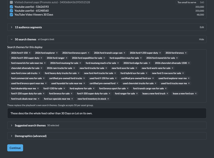Delete "ford f-350 super duty for sale" chip
This screenshot has width=214, height=158.
pos(109,94)
